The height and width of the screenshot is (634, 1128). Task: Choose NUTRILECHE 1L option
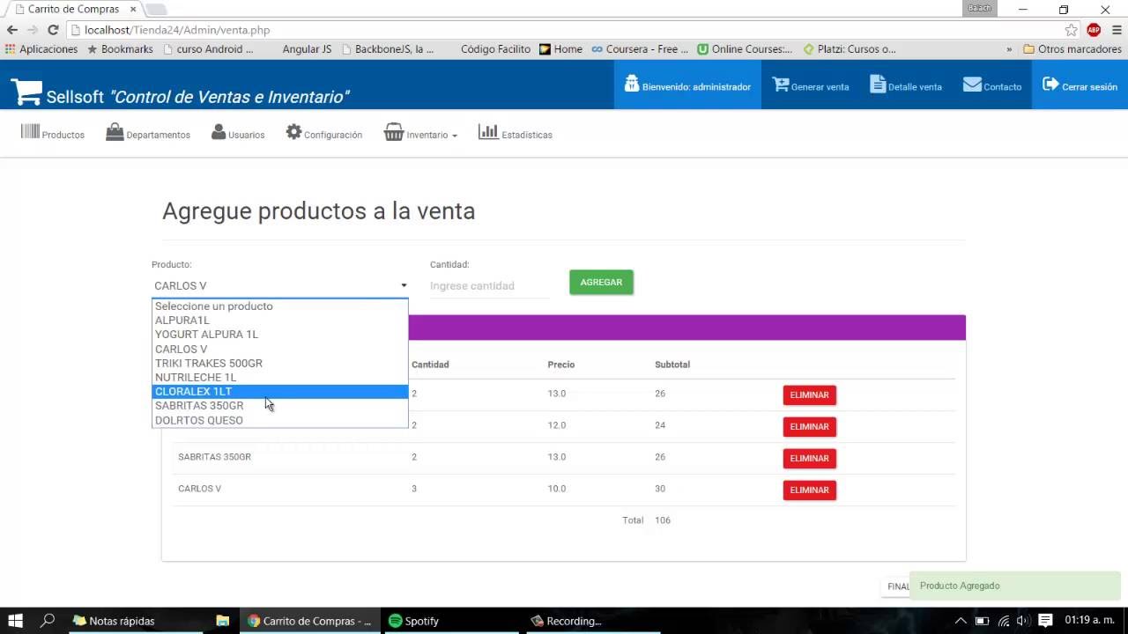coord(280,377)
